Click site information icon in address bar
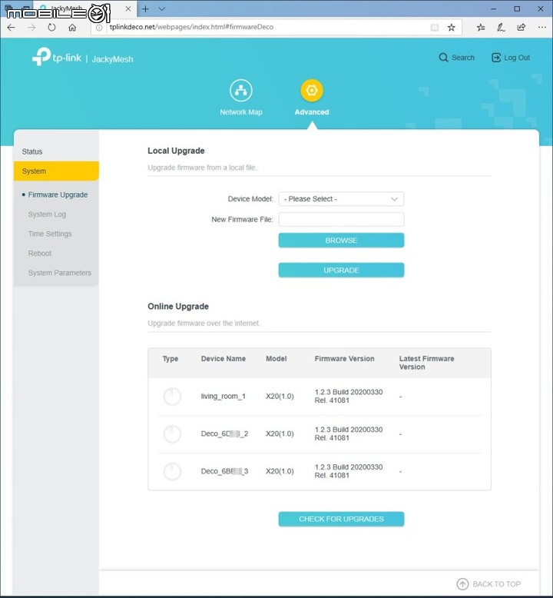553x598 pixels. click(x=99, y=28)
